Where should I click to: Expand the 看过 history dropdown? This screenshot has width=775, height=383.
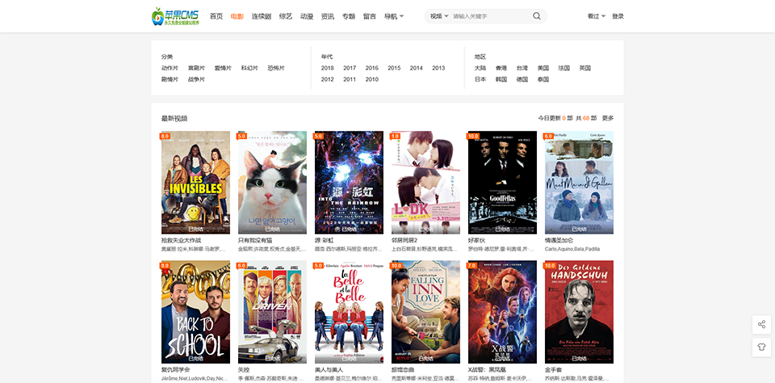596,16
